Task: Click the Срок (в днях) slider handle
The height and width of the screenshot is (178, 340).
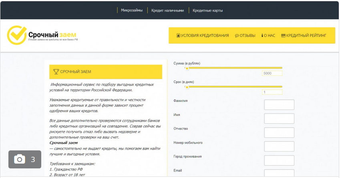Action: pos(186,86)
